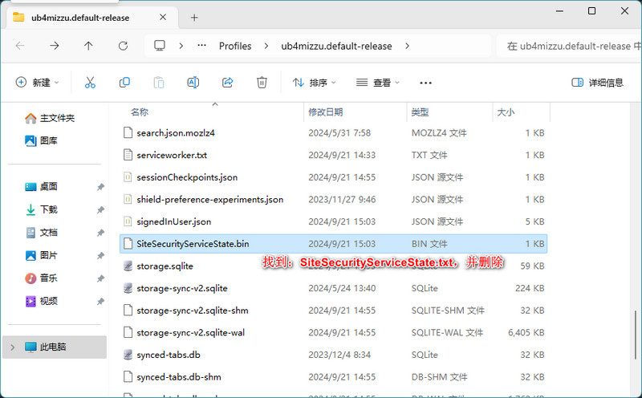Screen dimensions: 642x398
Task: Click the Cut scissors icon
Action: 90,83
